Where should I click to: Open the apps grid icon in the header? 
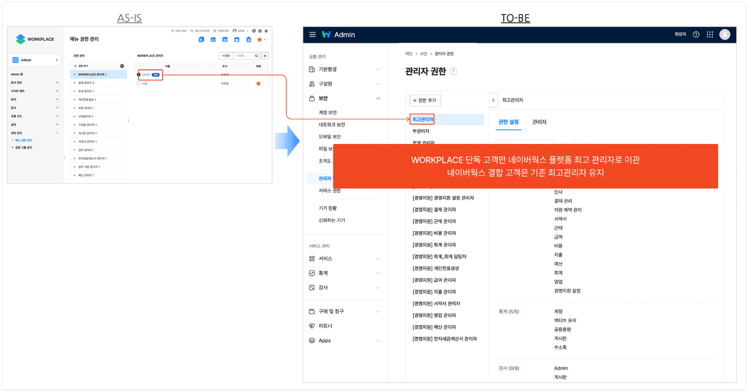(710, 35)
